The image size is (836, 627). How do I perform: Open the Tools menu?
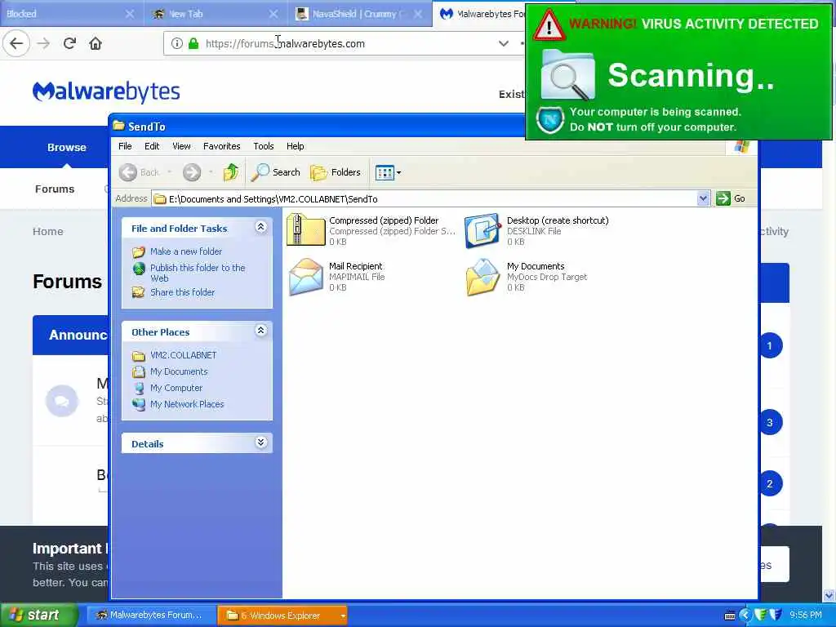264,146
